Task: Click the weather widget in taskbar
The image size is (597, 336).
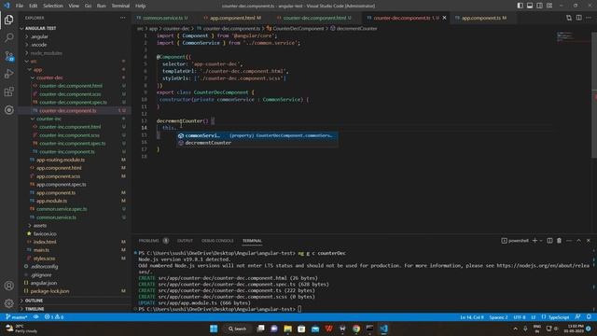Action: (21, 329)
